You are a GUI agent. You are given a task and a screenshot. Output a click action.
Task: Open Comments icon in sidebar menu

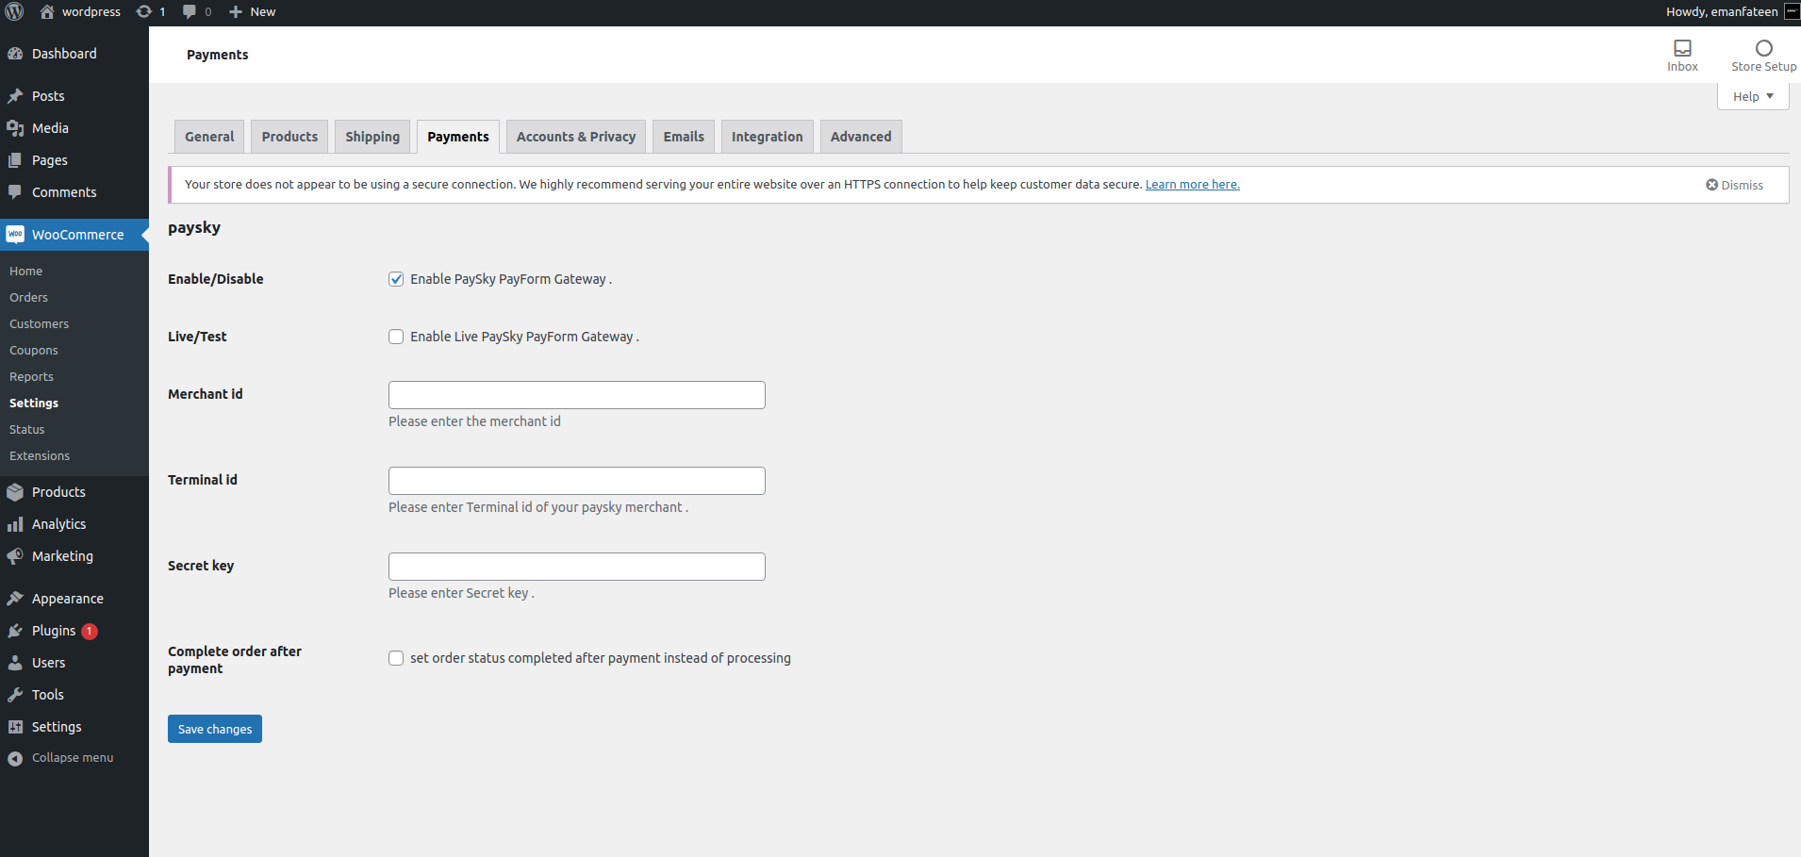click(x=15, y=192)
